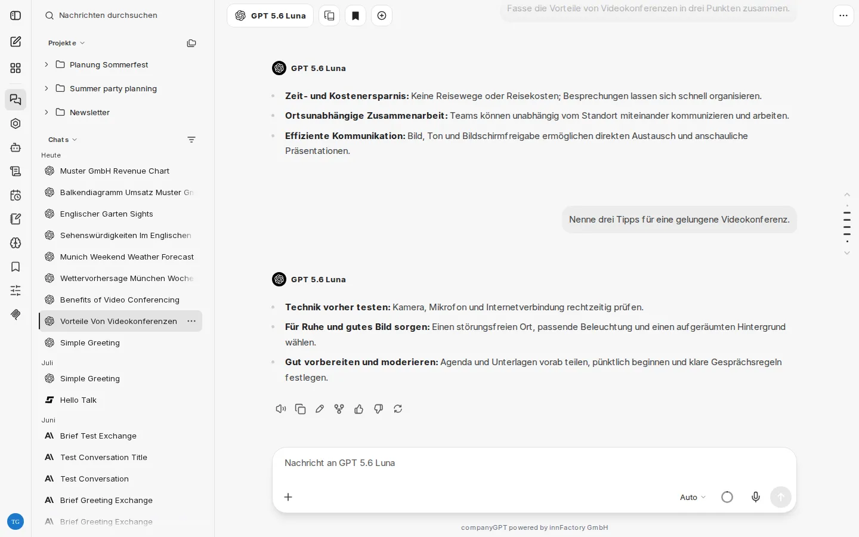Start voice input with the microphone
Image resolution: width=859 pixels, height=537 pixels.
756,497
